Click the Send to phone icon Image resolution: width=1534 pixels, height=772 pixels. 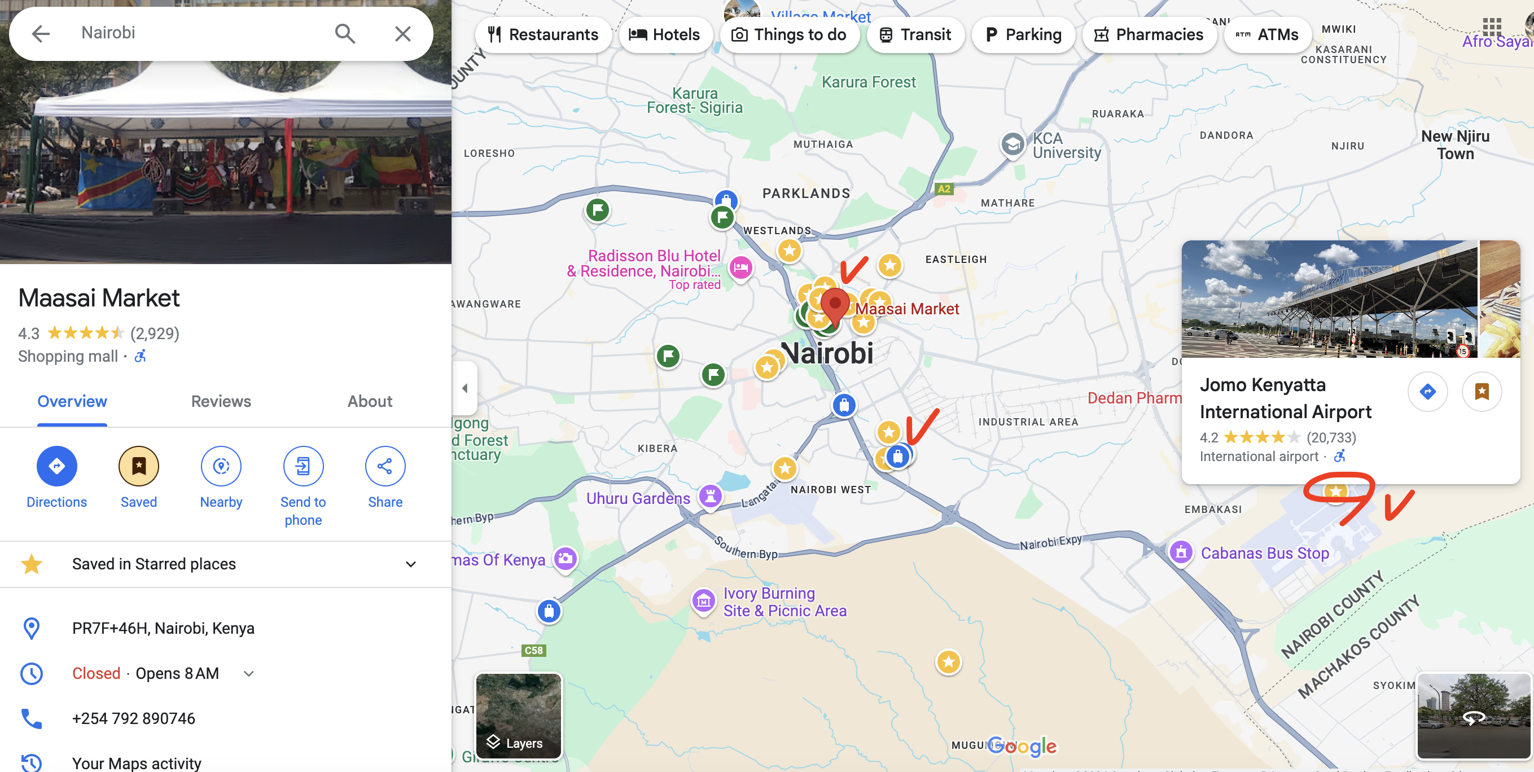303,466
